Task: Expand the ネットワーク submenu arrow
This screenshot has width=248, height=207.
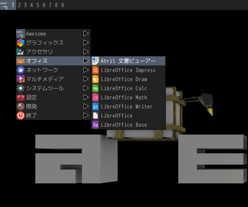Action: tap(86, 70)
